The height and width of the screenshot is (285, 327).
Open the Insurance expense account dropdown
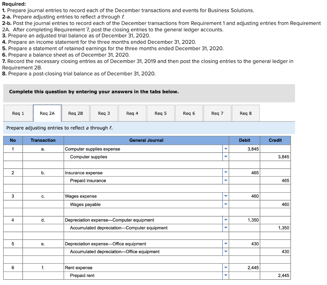pos(226,173)
